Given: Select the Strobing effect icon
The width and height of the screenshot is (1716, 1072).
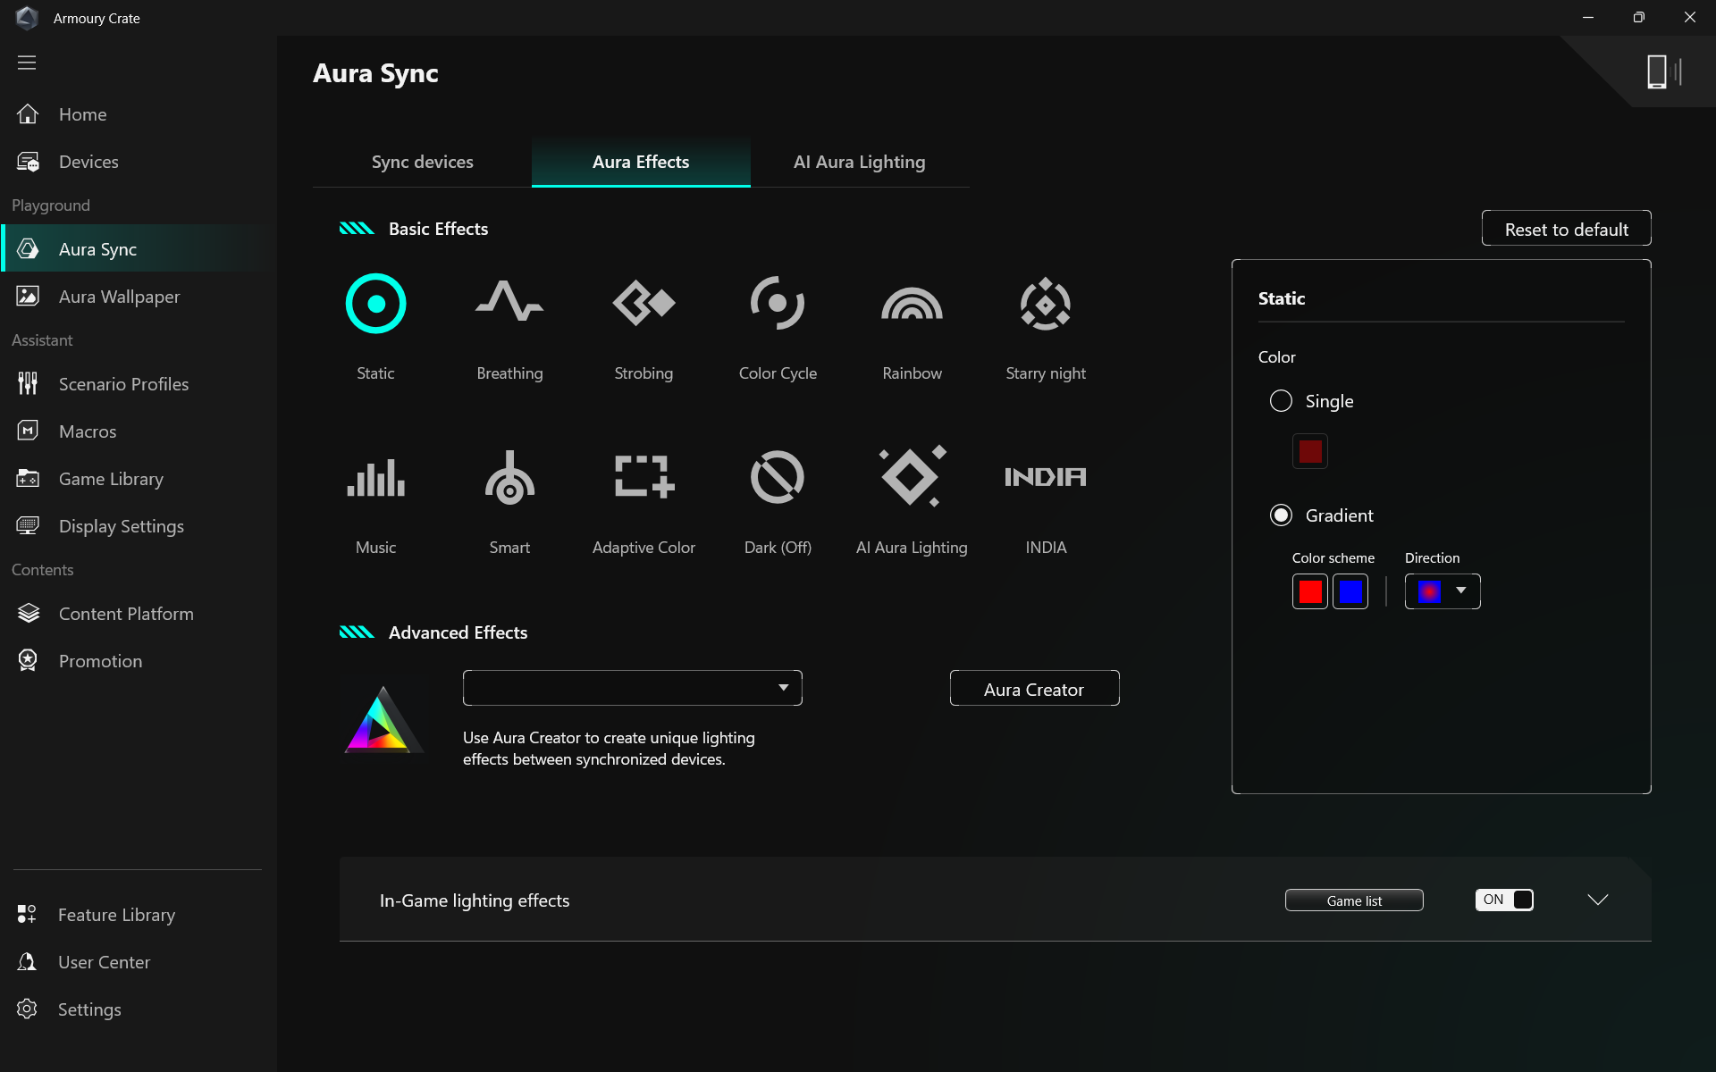Looking at the screenshot, I should click(643, 303).
